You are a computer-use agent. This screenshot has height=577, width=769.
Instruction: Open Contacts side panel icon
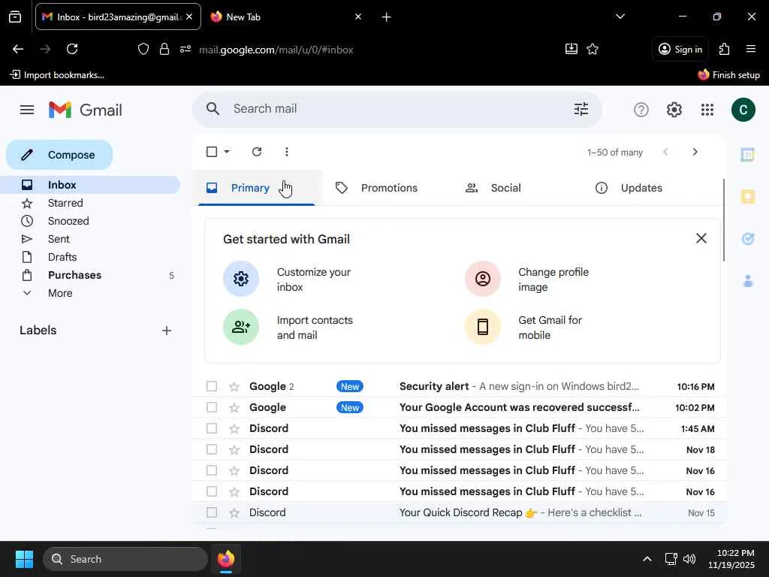[747, 281]
